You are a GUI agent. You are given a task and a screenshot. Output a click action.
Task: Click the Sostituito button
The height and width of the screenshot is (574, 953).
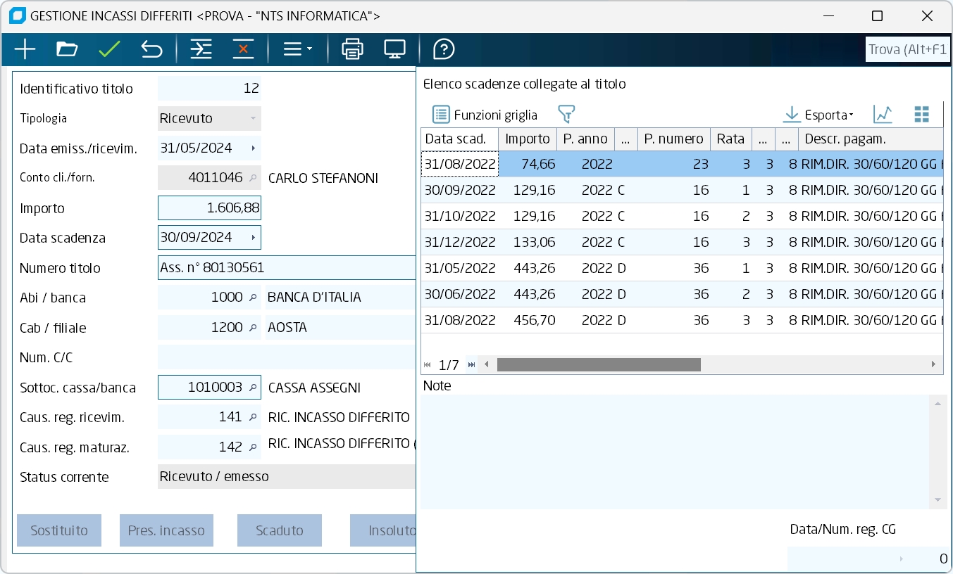(59, 530)
